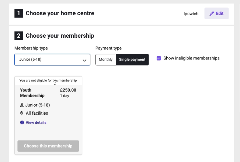Viewport: 240px width, 162px height.
Task: Click the info icon beside View details
Action: [x=22, y=122]
